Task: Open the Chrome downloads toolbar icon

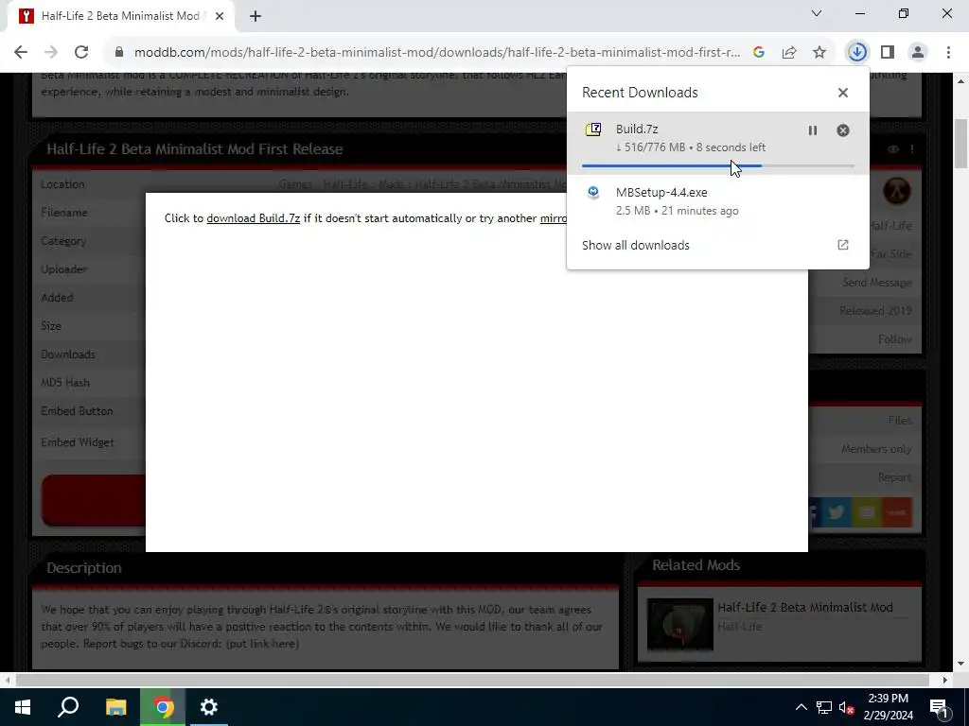Action: click(x=857, y=53)
